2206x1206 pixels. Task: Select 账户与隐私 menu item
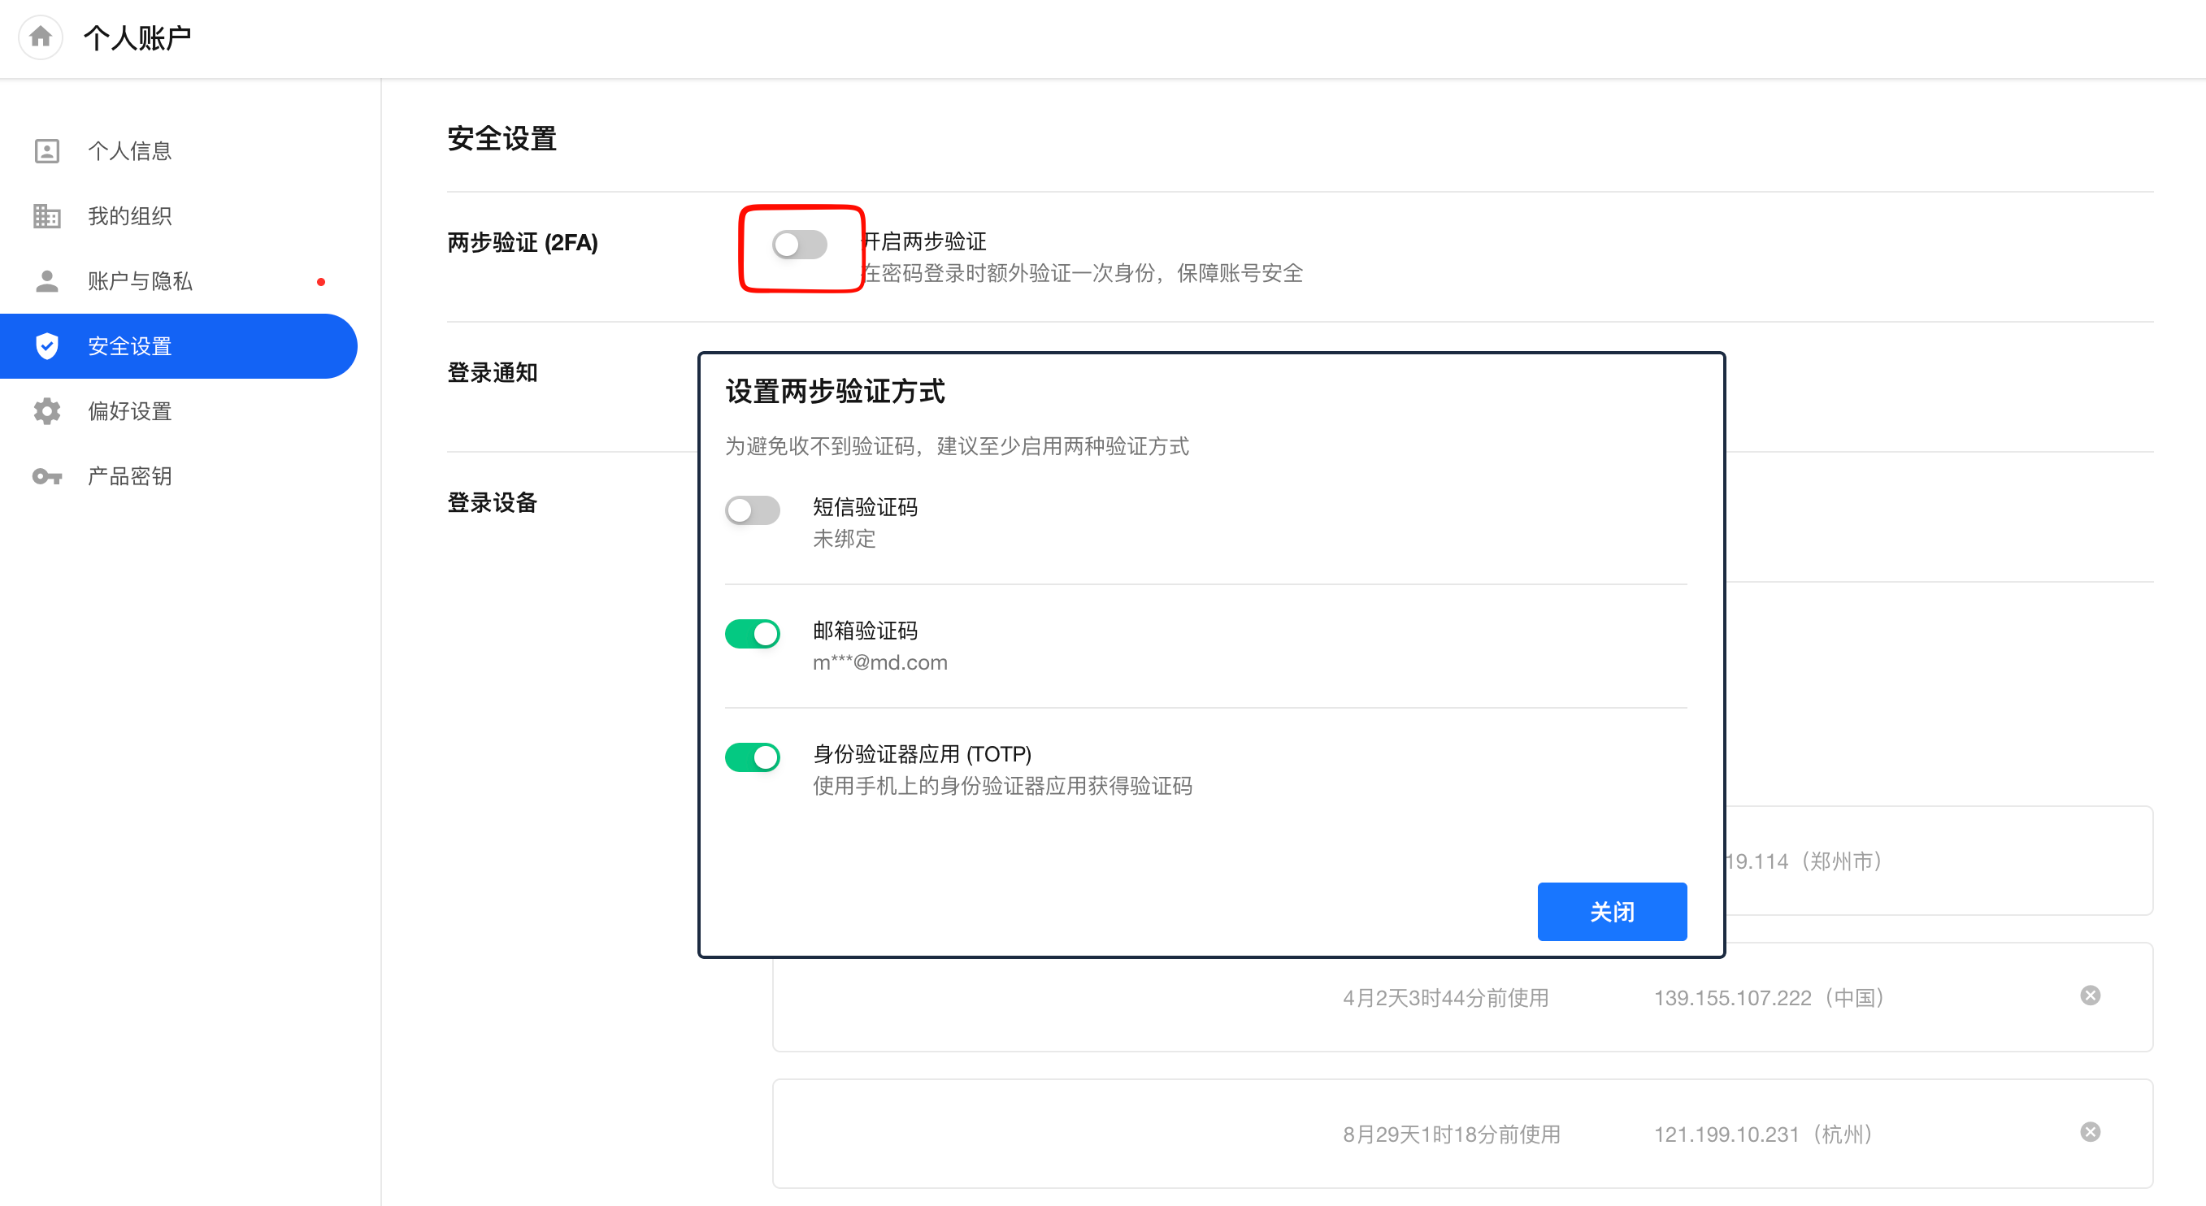pyautogui.click(x=140, y=280)
